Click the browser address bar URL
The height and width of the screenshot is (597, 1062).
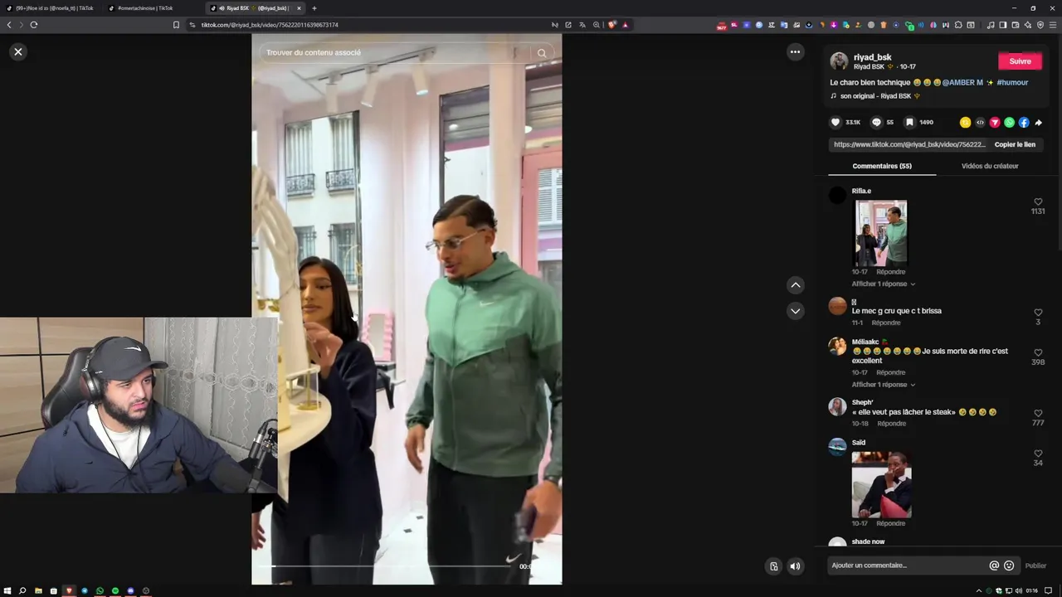tap(270, 25)
